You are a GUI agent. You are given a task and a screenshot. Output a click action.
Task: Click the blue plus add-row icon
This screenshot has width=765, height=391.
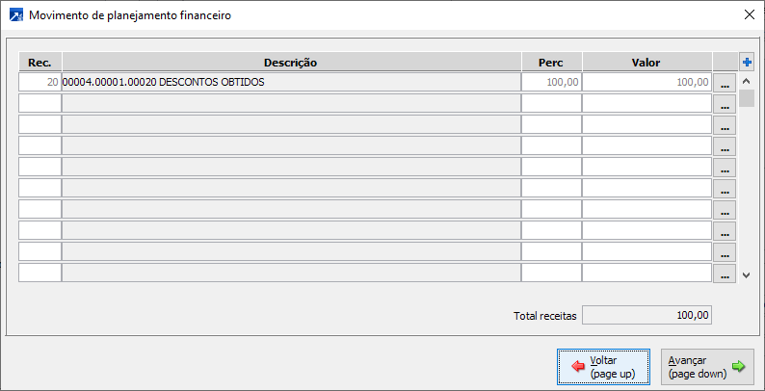[747, 63]
